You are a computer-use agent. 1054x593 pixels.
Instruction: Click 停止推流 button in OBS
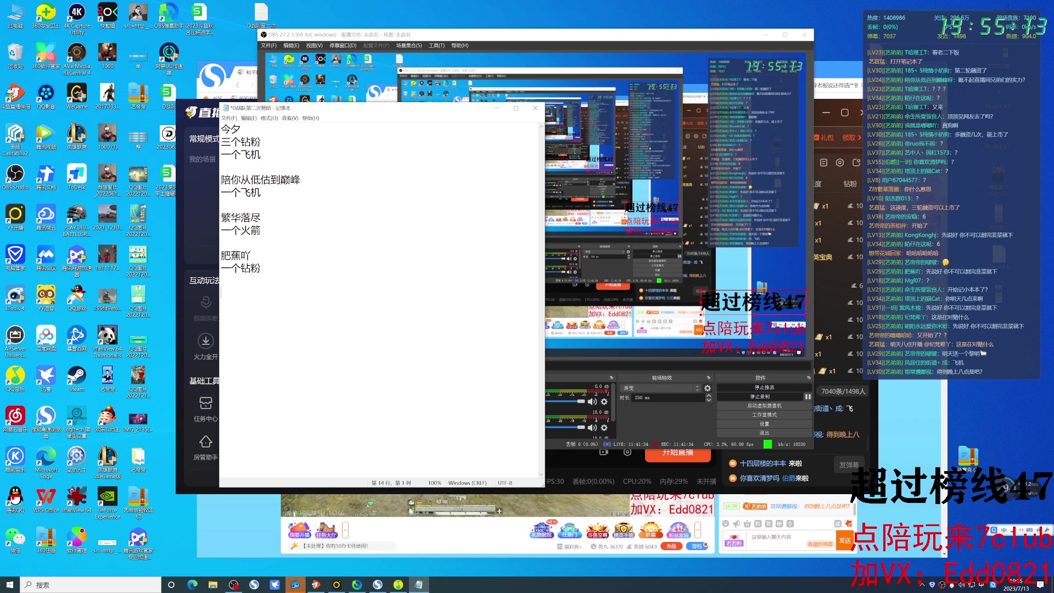(764, 388)
